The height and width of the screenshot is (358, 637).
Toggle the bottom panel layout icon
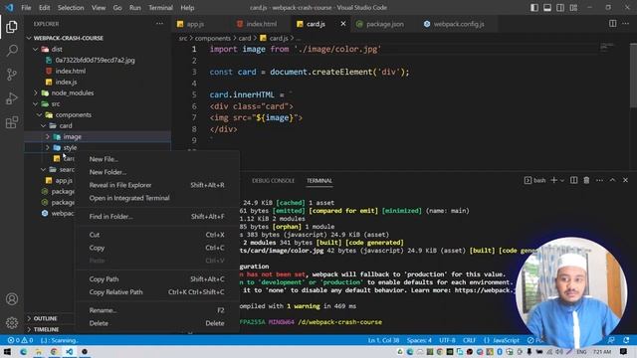click(547, 8)
